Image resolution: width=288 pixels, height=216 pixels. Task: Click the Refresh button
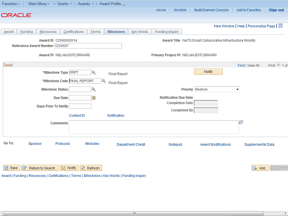91,168
